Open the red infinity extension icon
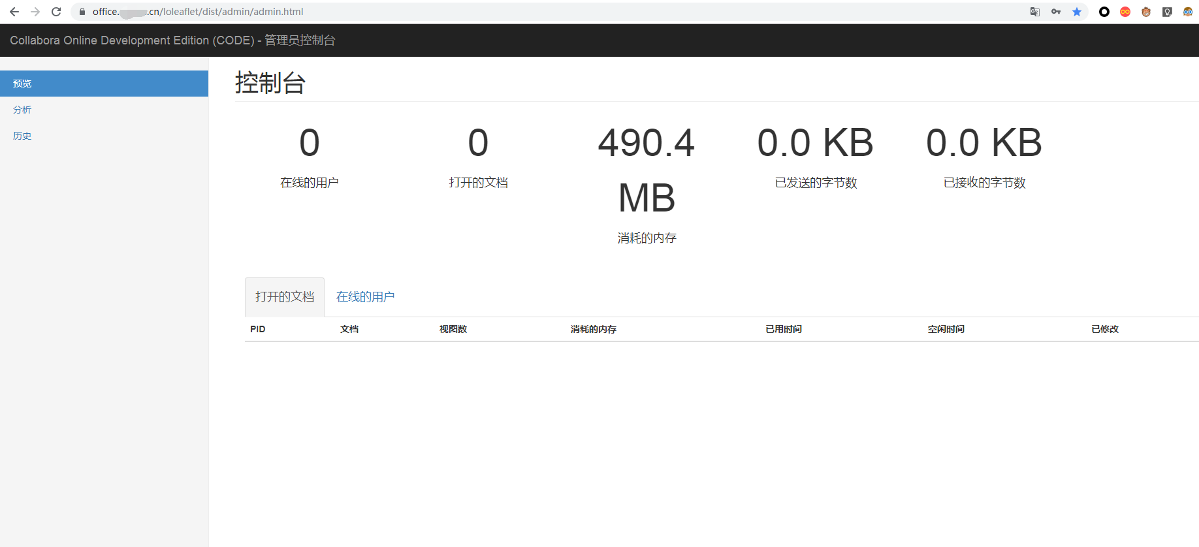This screenshot has width=1199, height=547. tap(1125, 12)
